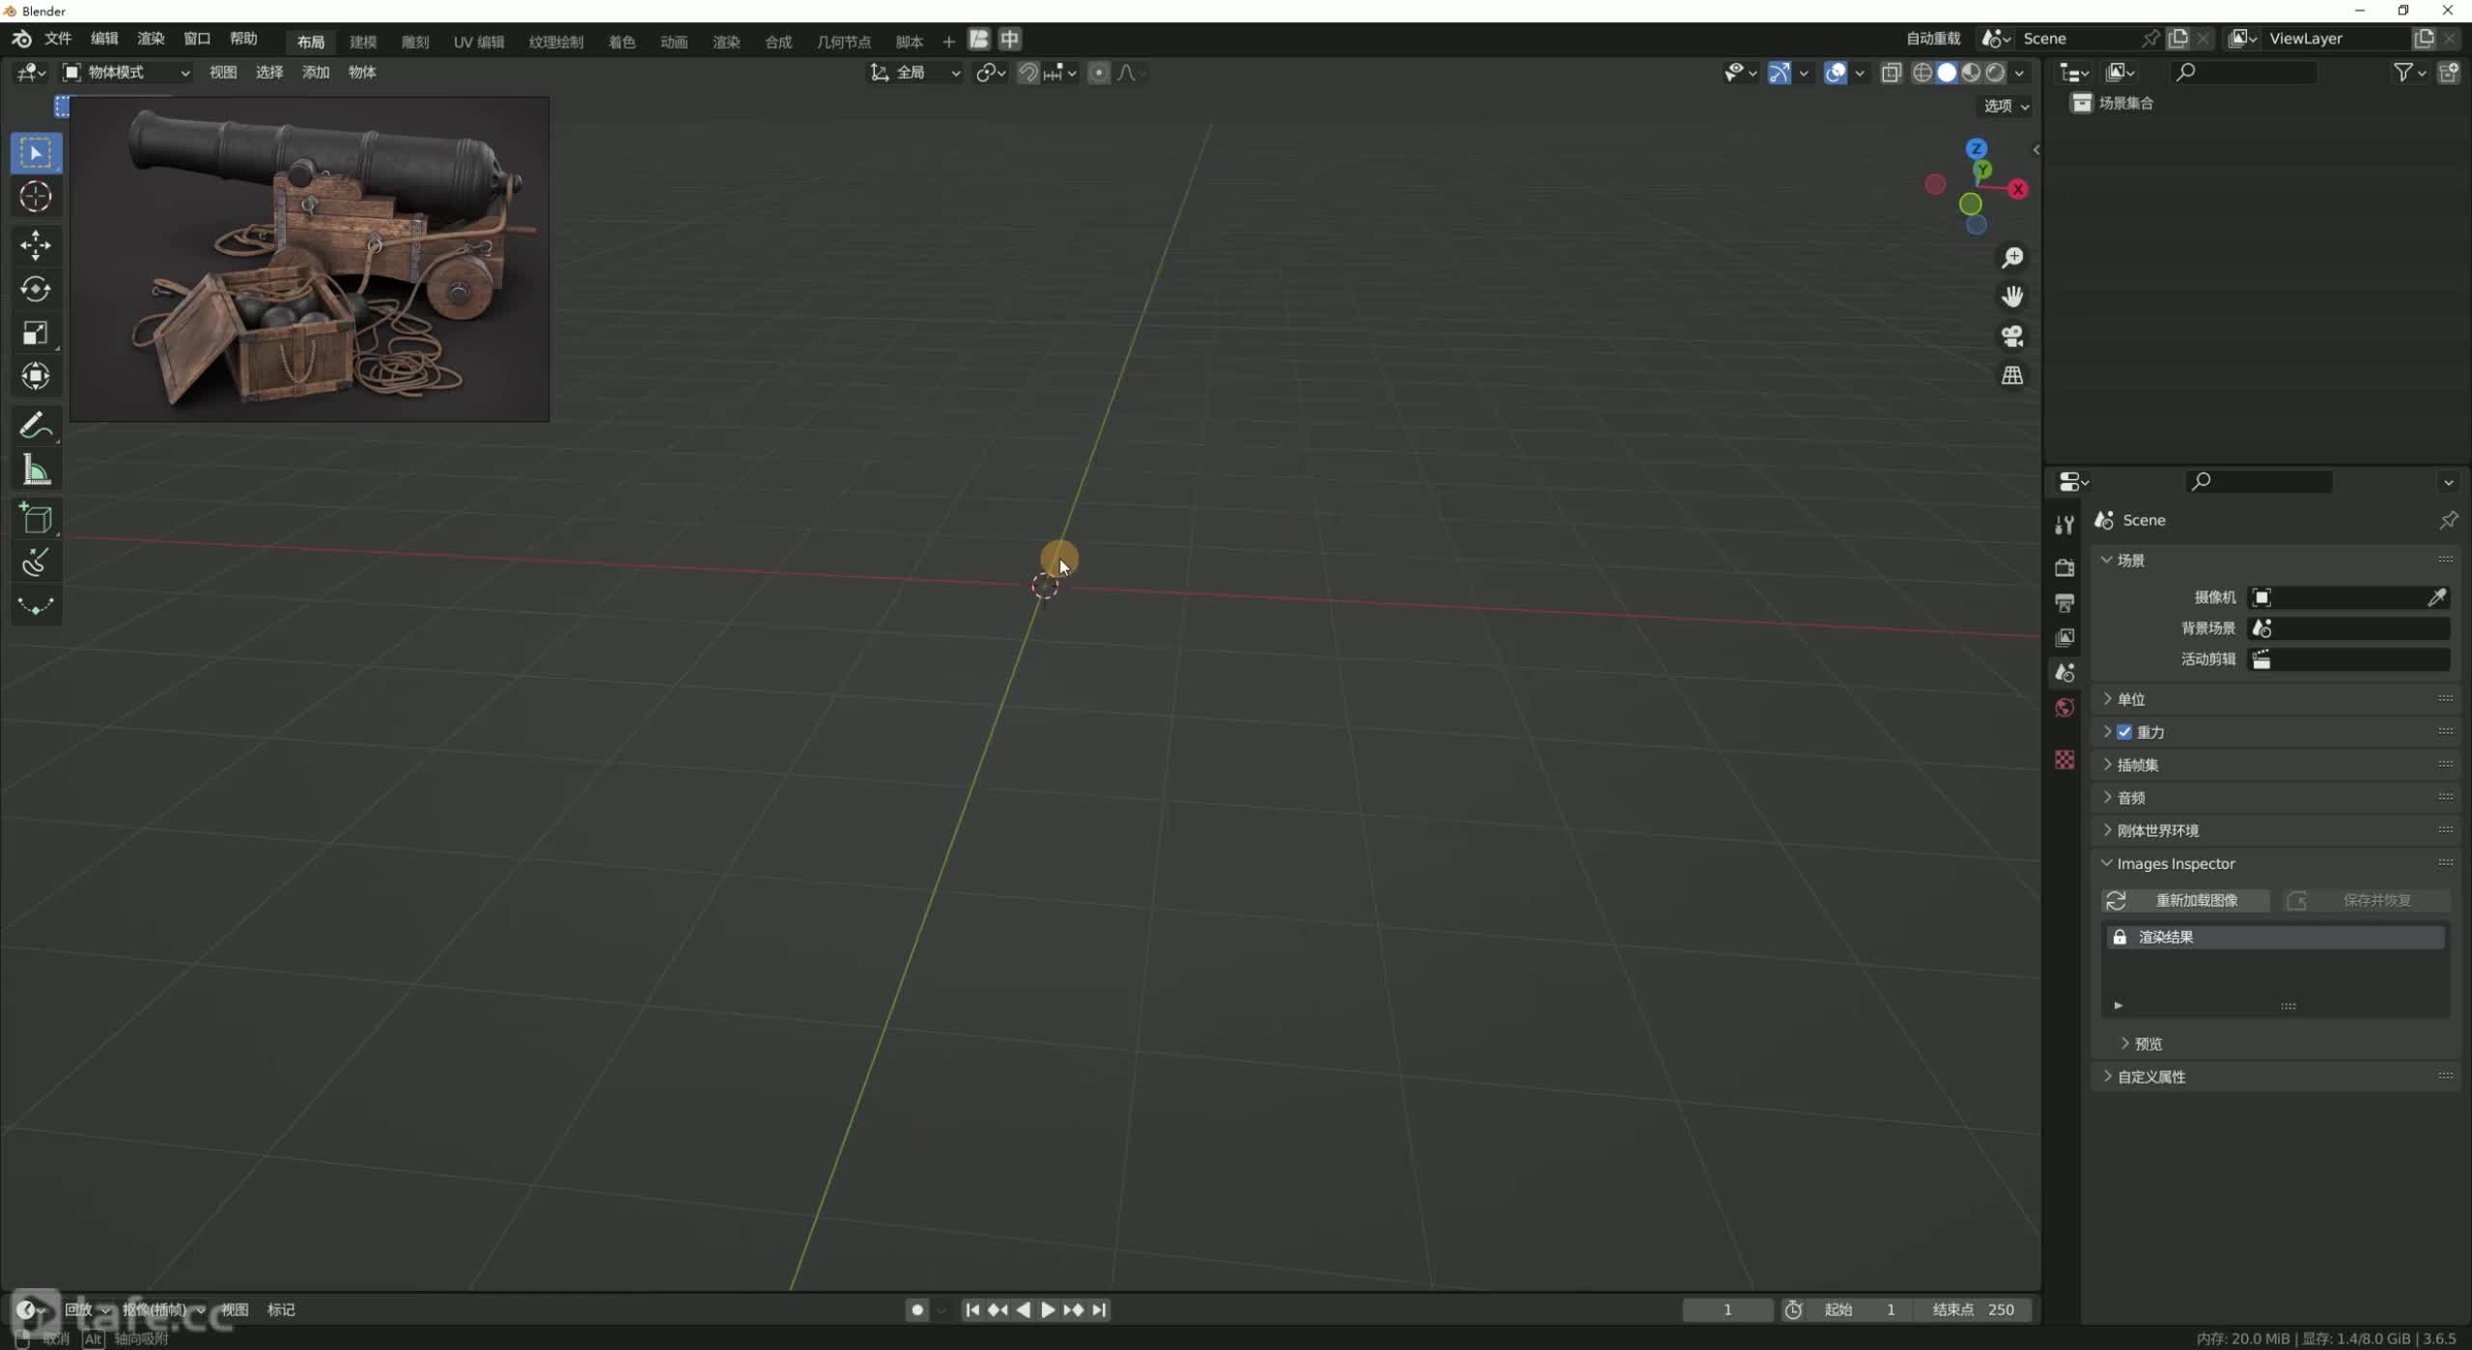Click the viewport zoom magnifier icon
Viewport: 2472px width, 1350px height.
(2012, 258)
